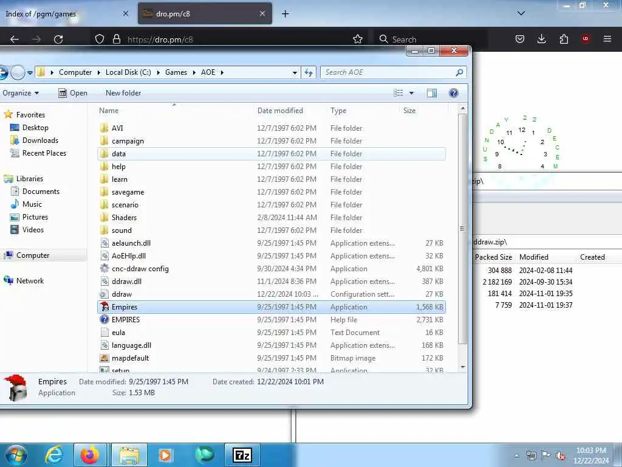Image resolution: width=622 pixels, height=467 pixels.
Task: Click the Open button in Explorer toolbar
Action: (73, 93)
